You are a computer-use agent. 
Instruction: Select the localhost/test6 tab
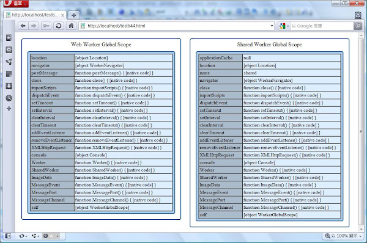tap(35, 15)
